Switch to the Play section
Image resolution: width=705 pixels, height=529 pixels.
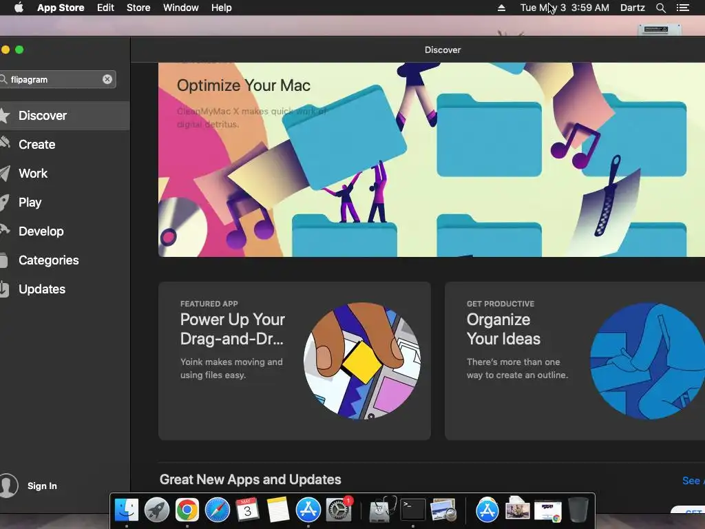[65, 203]
